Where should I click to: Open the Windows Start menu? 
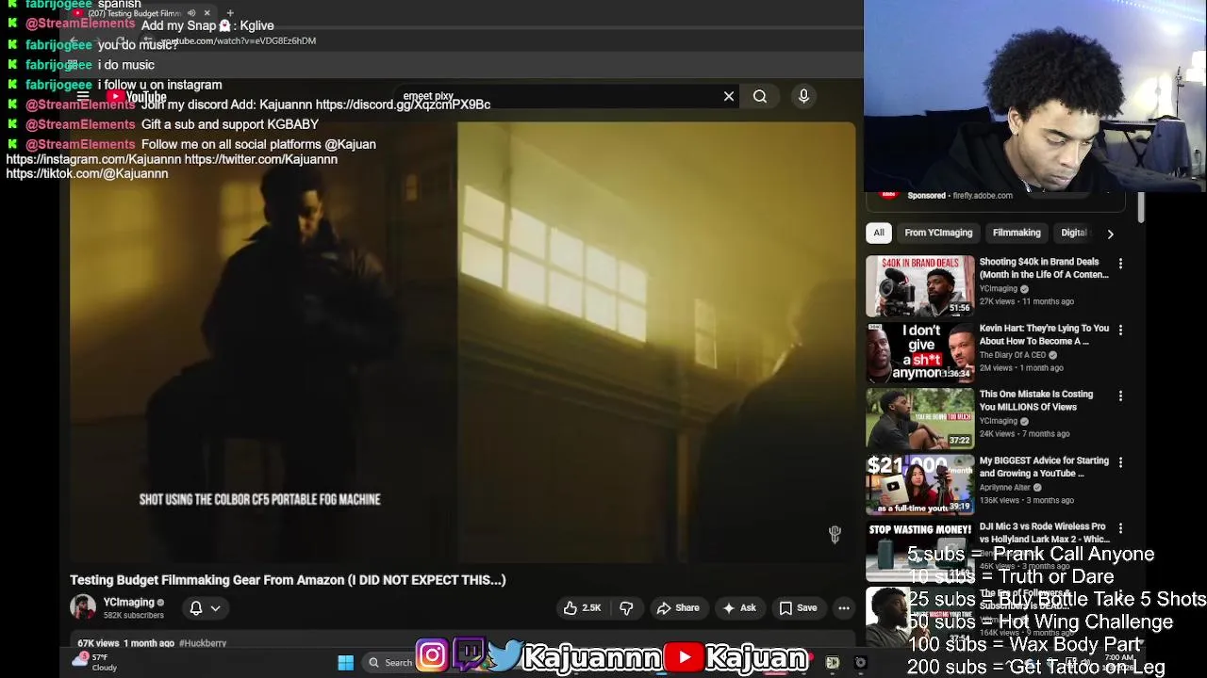click(x=346, y=663)
